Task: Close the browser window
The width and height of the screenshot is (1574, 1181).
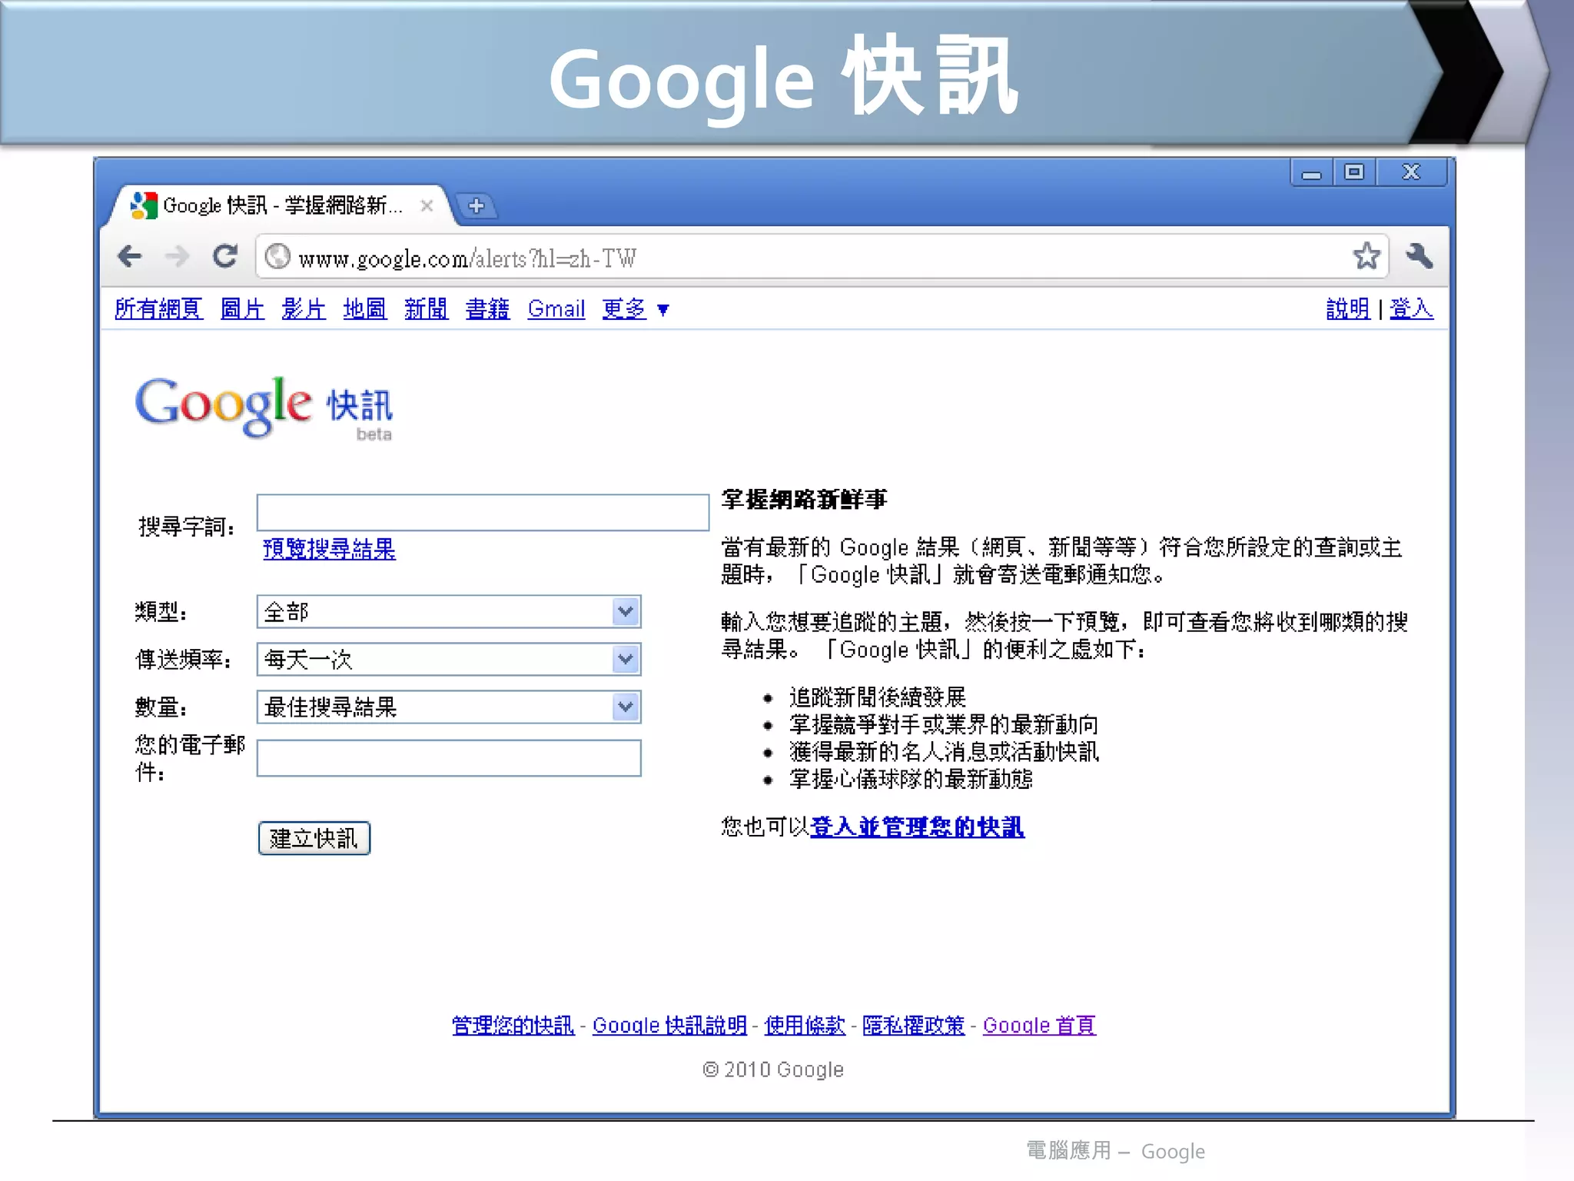Action: (1411, 173)
